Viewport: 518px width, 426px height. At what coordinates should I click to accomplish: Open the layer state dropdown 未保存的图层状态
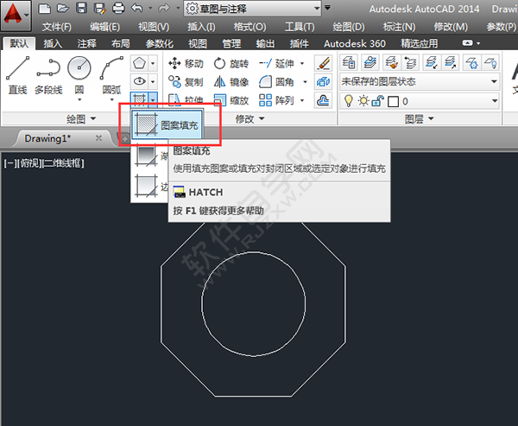pyautogui.click(x=420, y=82)
